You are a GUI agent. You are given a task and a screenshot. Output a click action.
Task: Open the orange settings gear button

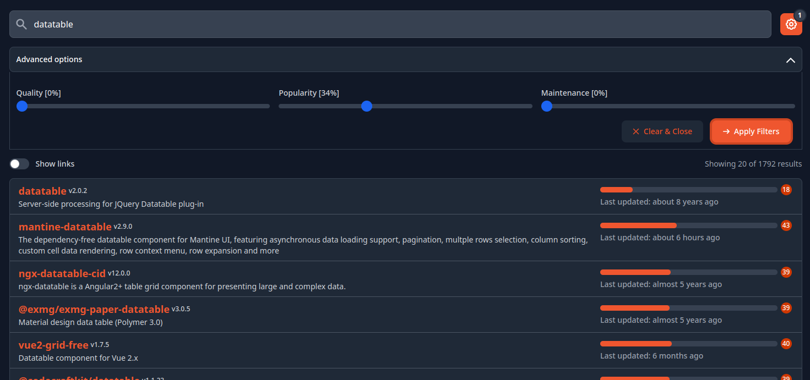791,24
